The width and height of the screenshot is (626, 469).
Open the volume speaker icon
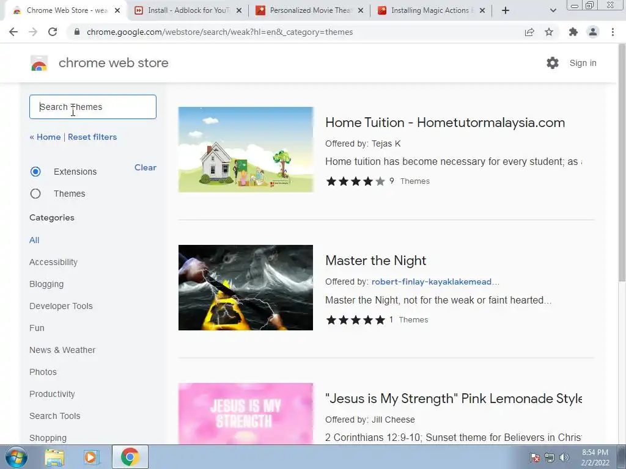(x=564, y=457)
